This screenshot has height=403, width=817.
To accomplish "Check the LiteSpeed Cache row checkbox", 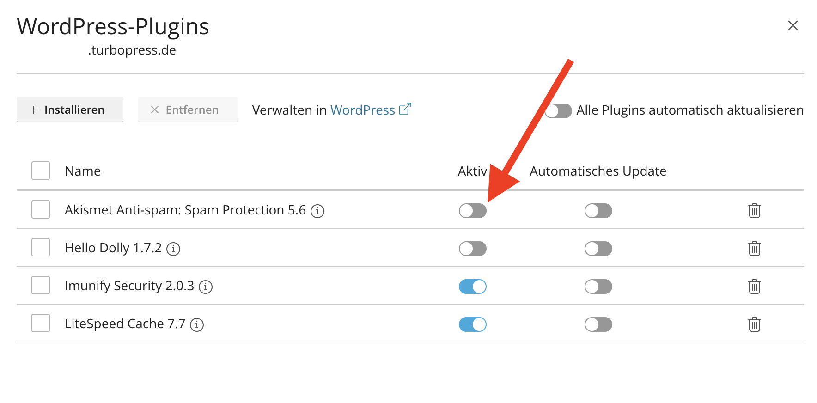I will [x=41, y=323].
